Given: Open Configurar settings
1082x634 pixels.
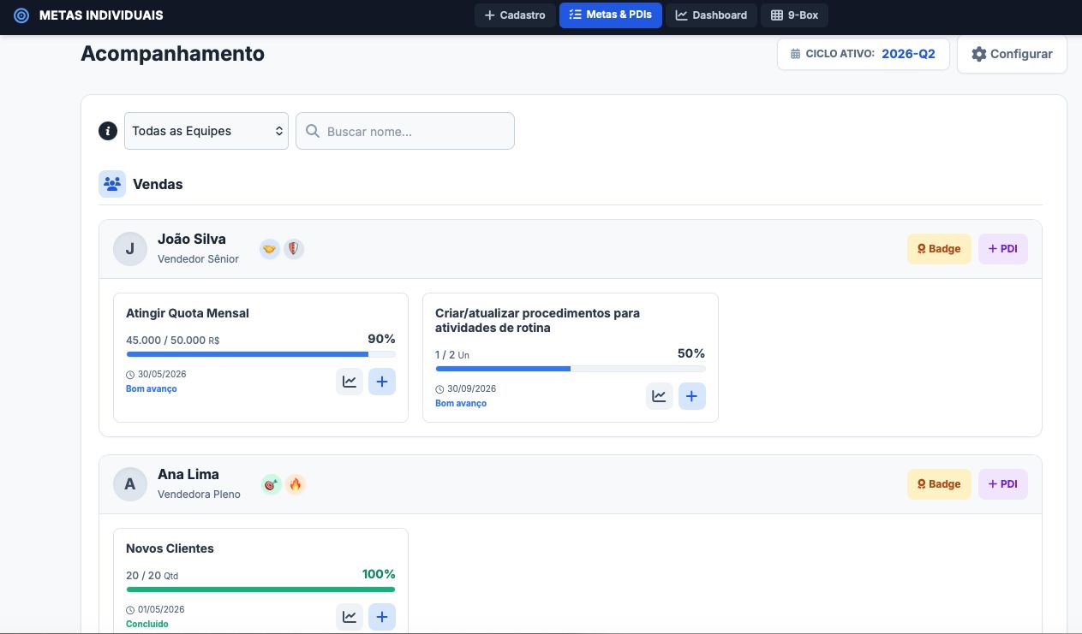Looking at the screenshot, I should point(1012,54).
